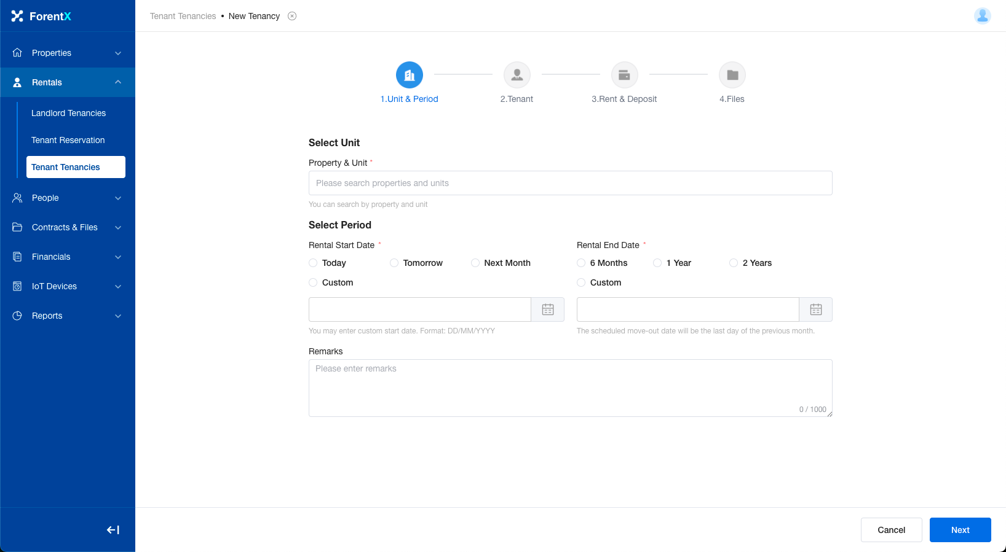The height and width of the screenshot is (552, 1006).
Task: Open Landlord Tenancies page
Action: pyautogui.click(x=69, y=113)
